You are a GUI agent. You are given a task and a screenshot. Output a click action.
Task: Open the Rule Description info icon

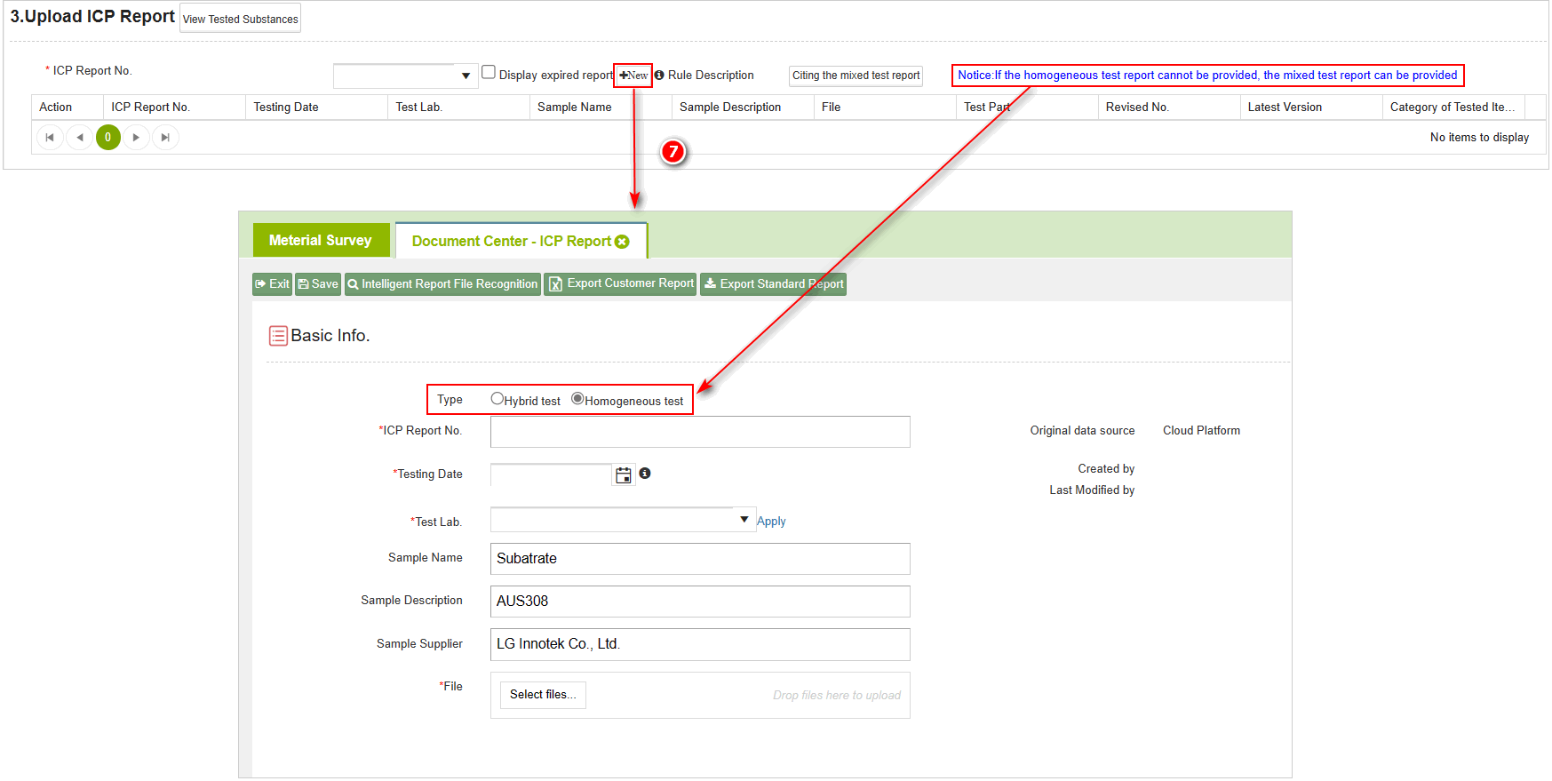click(659, 76)
